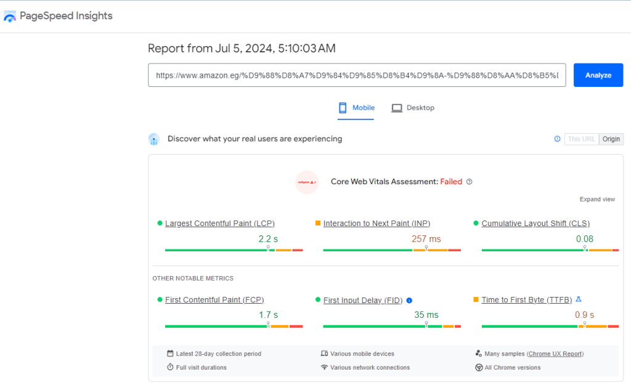Screen dimensions: 631x385
Task: Click the blue info icon beside First Input Delay
Action: 409,300
